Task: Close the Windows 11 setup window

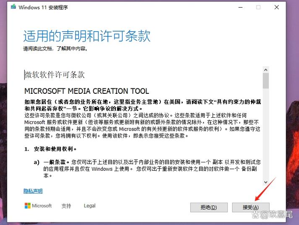Action: pyautogui.click(x=277, y=7)
